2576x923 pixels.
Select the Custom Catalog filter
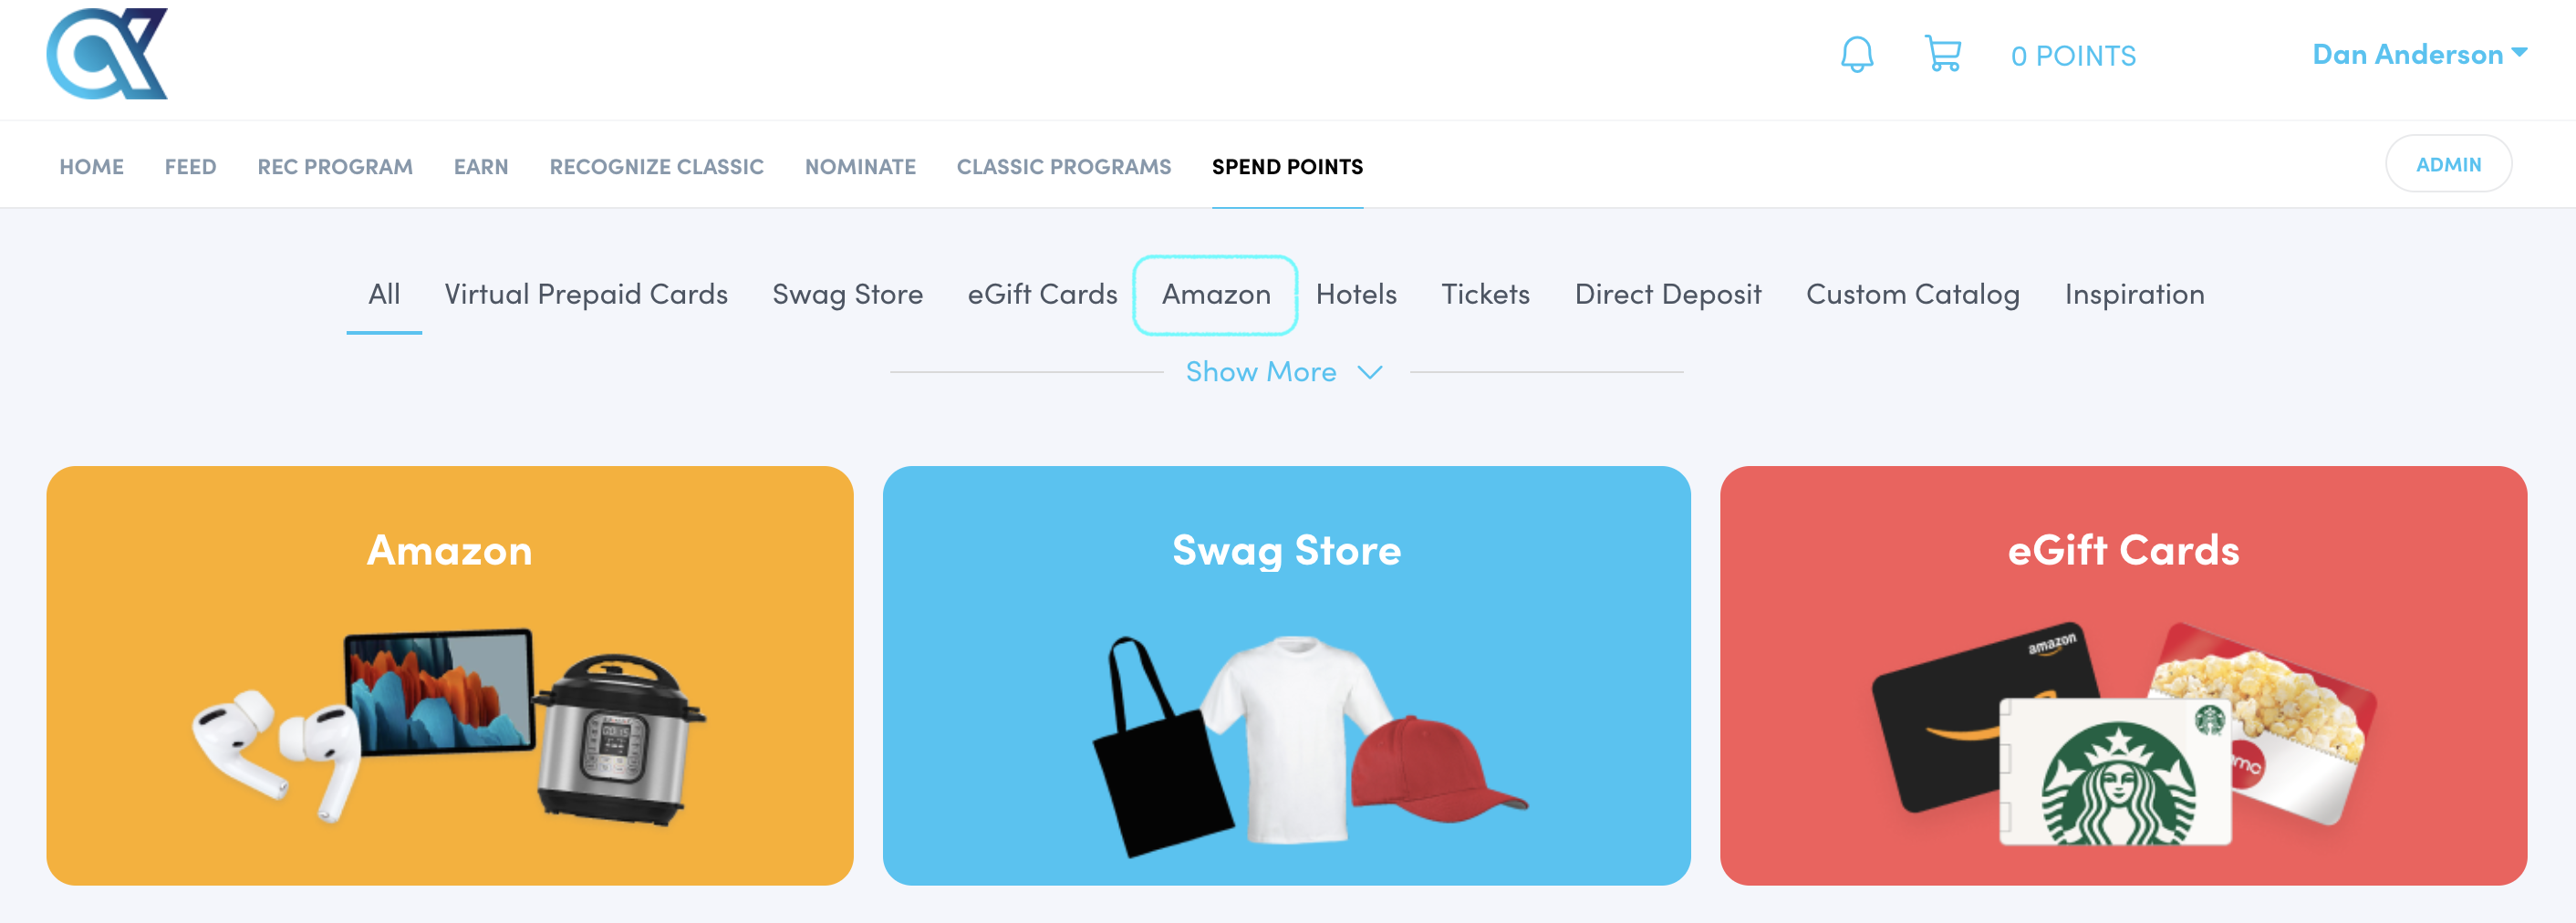[x=1912, y=294]
